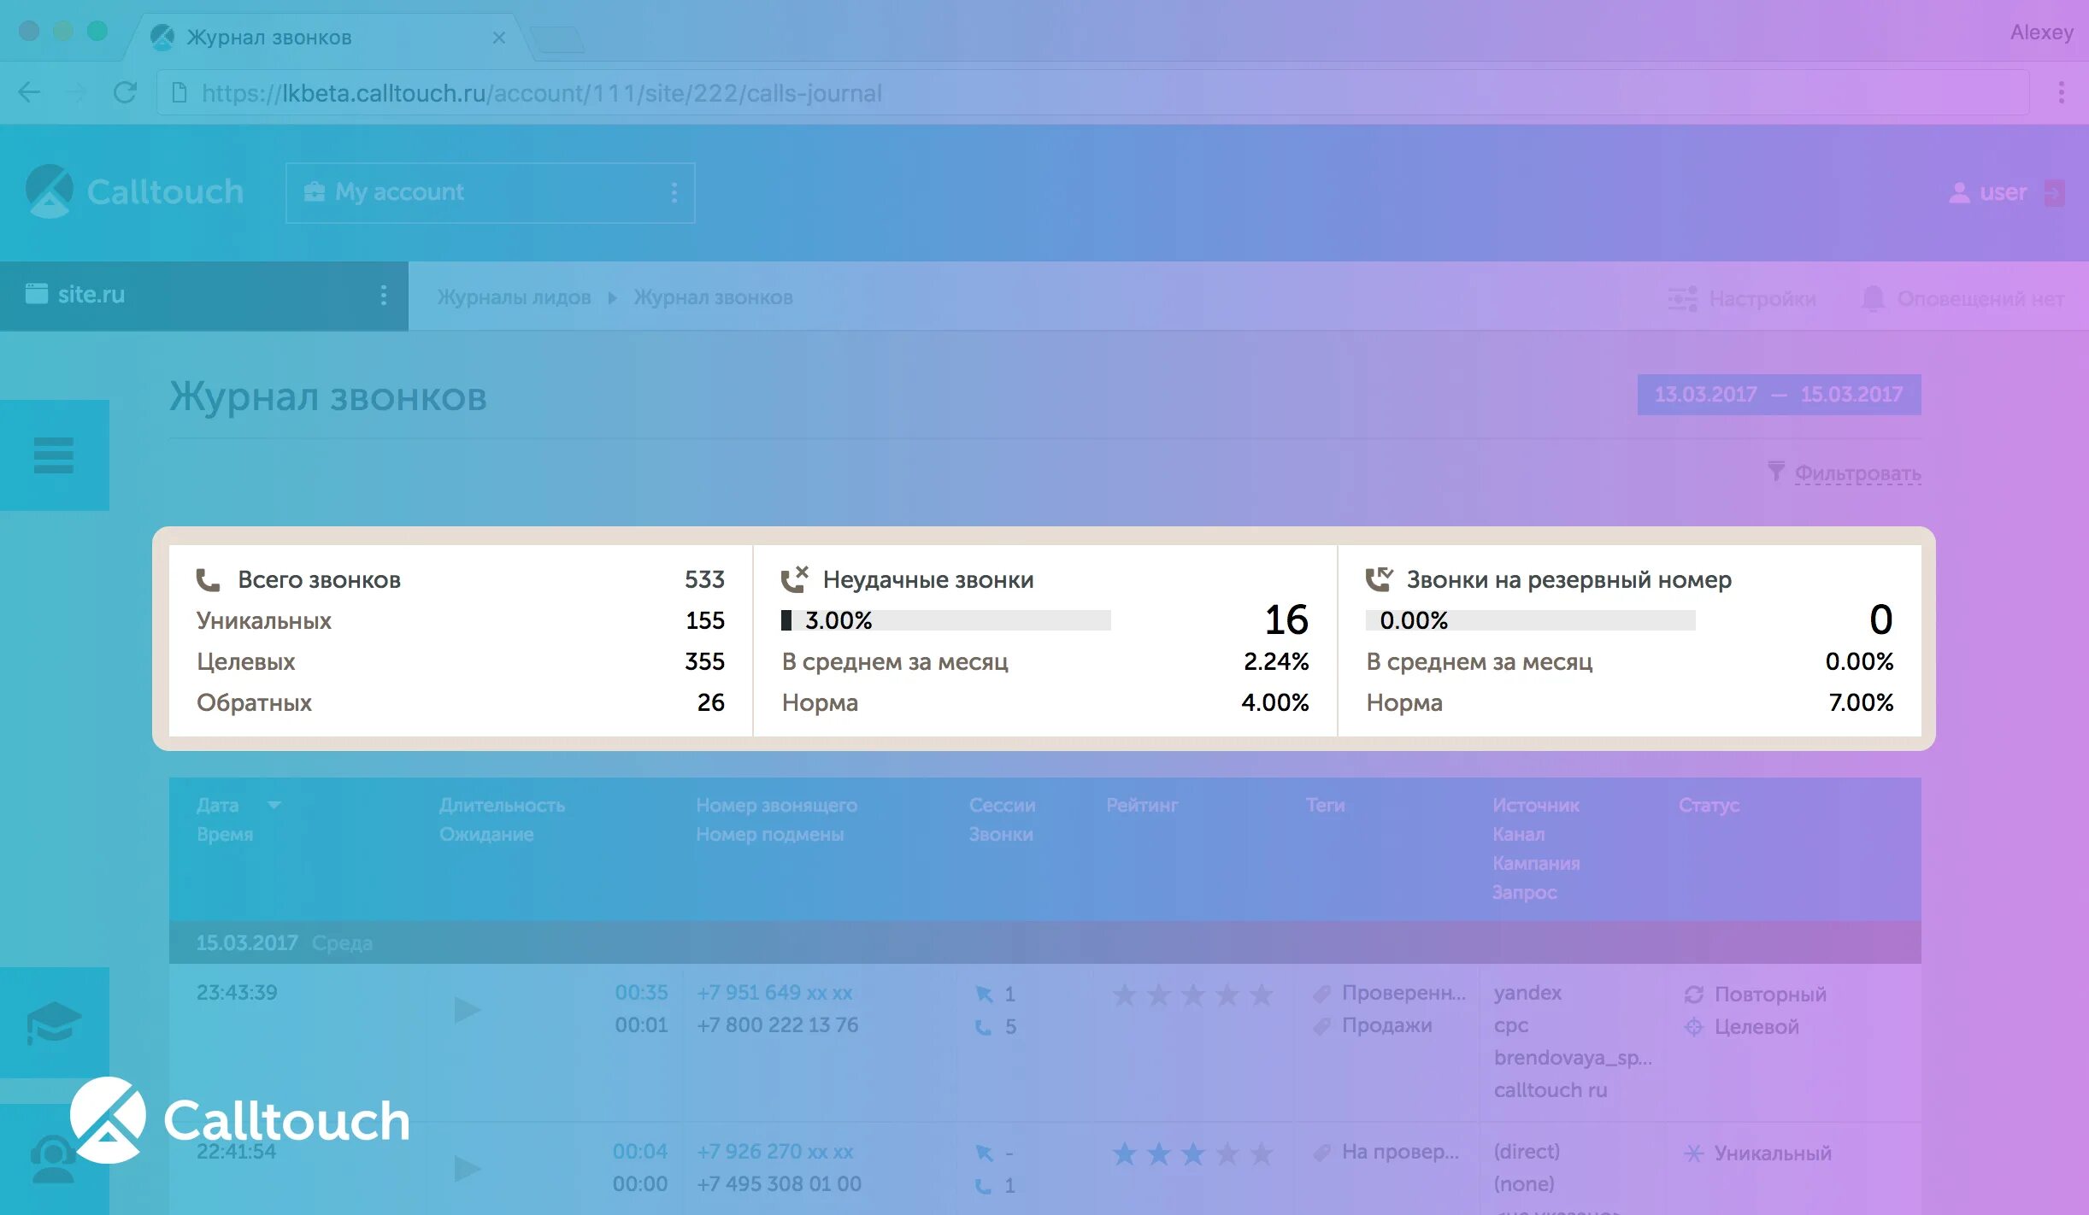This screenshot has width=2089, height=1215.
Task: Open the graduation cap training icon
Action: (x=53, y=1022)
